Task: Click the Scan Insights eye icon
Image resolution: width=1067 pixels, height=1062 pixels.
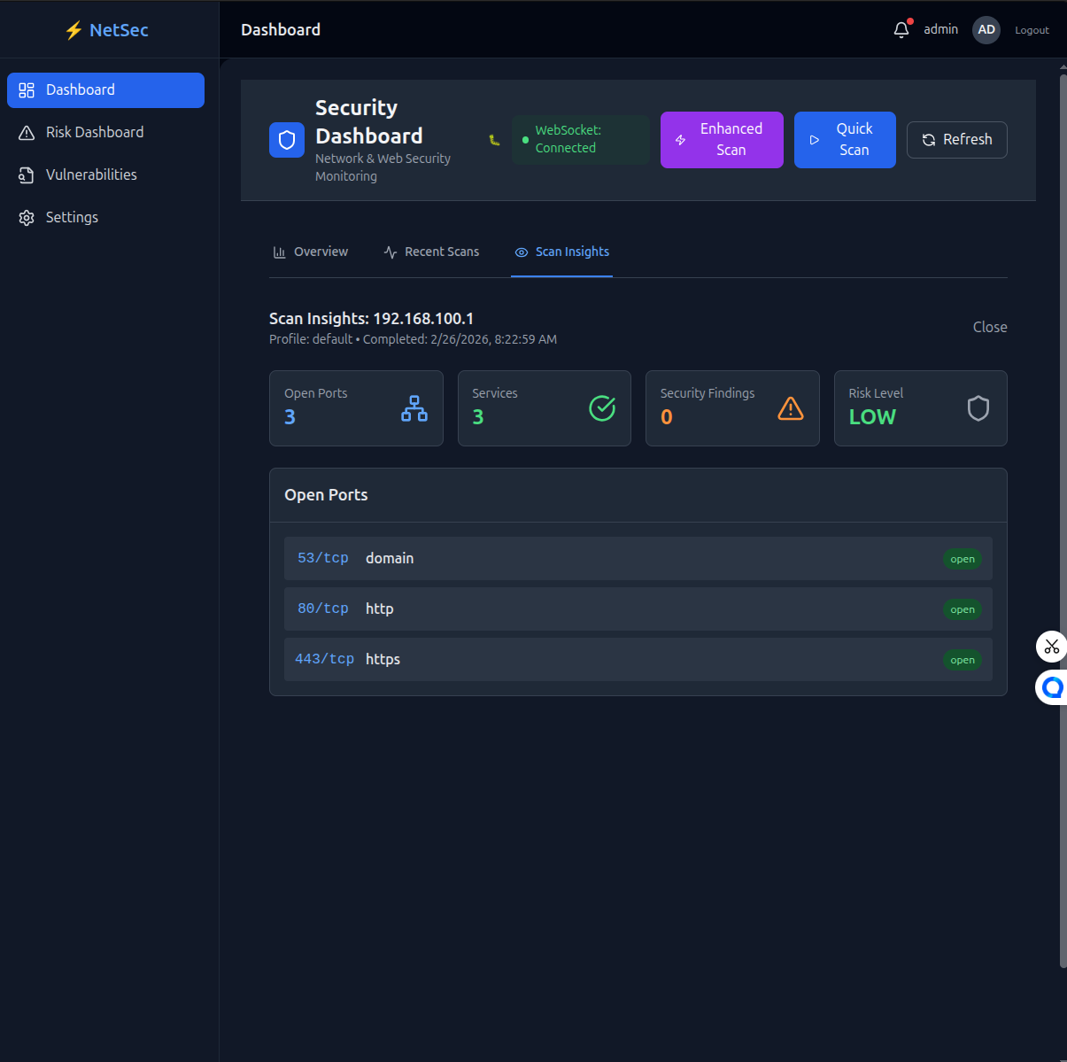Action: (x=522, y=252)
